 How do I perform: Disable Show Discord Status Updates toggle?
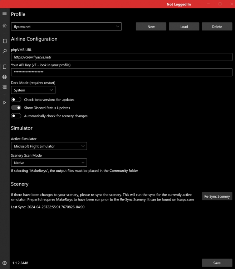pos(16,108)
